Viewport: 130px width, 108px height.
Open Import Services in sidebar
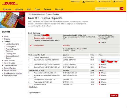click(x=9, y=63)
